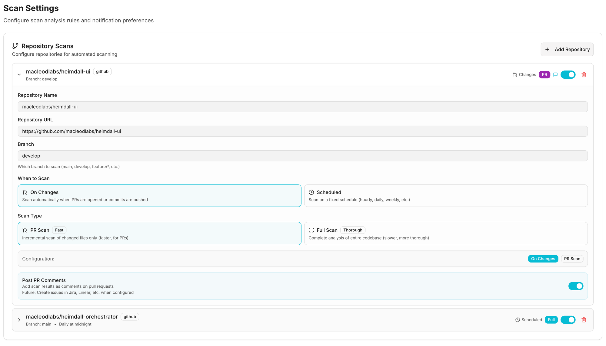This screenshot has width=606, height=346.
Task: Disable scanning for macleodlabs/heimdall-orchestrator repository
Action: (568, 320)
